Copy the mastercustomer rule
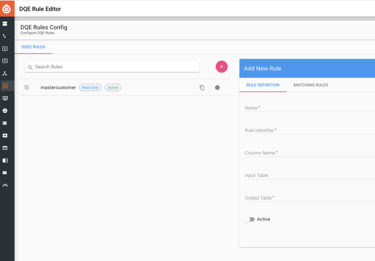The height and width of the screenshot is (261, 375). pyautogui.click(x=202, y=87)
